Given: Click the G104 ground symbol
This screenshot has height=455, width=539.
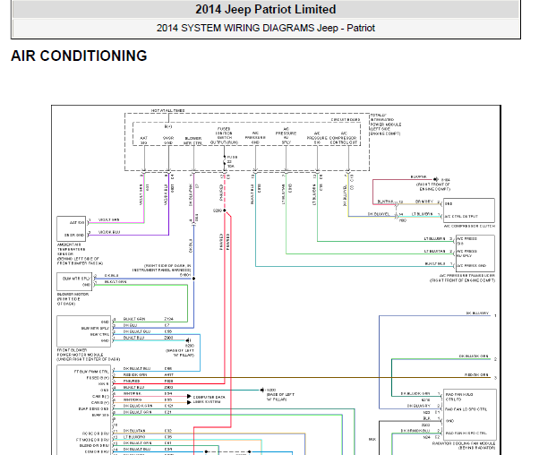Looking at the screenshot, I should click(x=436, y=179).
